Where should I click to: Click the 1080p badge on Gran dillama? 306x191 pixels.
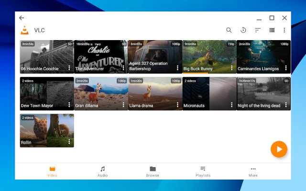[x=122, y=81]
